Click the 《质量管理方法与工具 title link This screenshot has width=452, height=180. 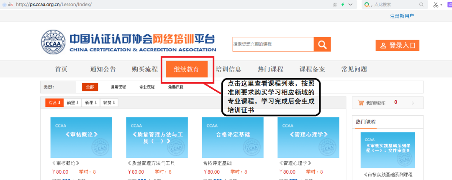151,163
